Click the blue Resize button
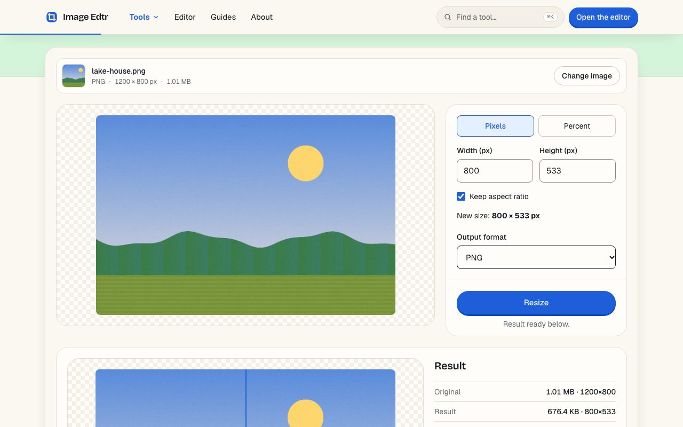Image resolution: width=683 pixels, height=427 pixels. click(536, 303)
